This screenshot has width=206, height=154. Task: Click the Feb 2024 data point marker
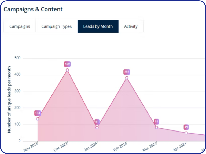point(127,78)
